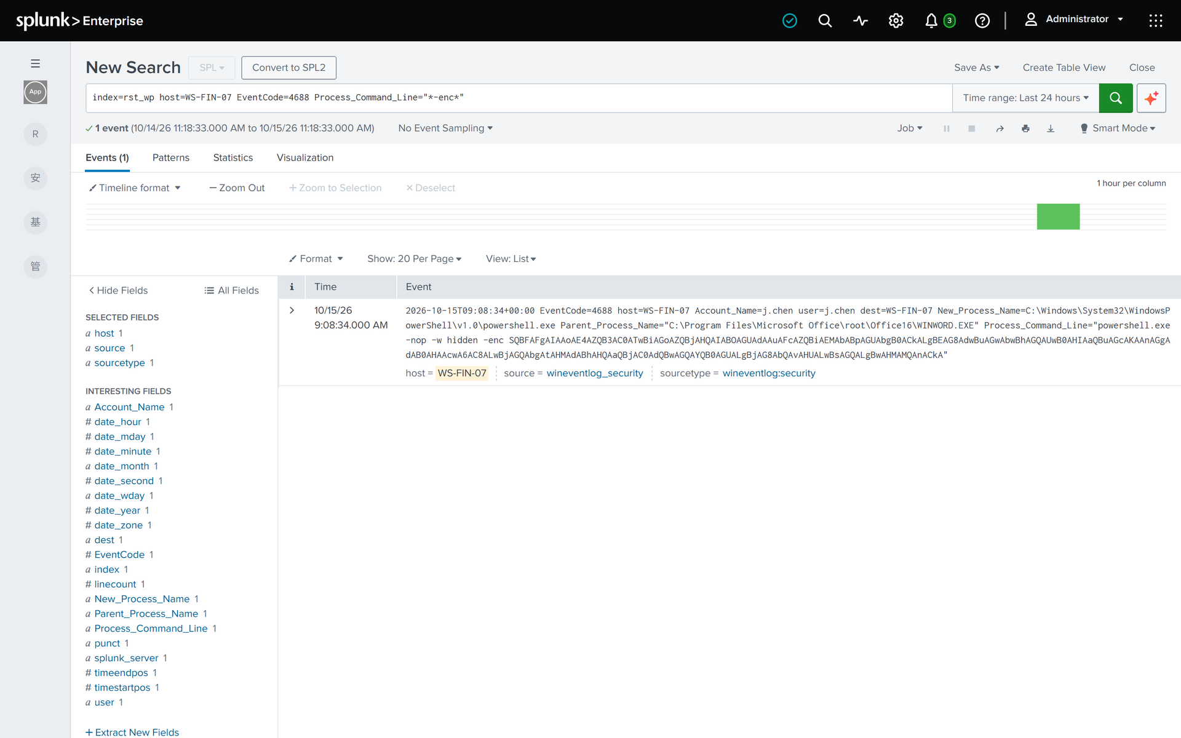The width and height of the screenshot is (1181, 738).
Task: Open All Fields list
Action: point(232,290)
